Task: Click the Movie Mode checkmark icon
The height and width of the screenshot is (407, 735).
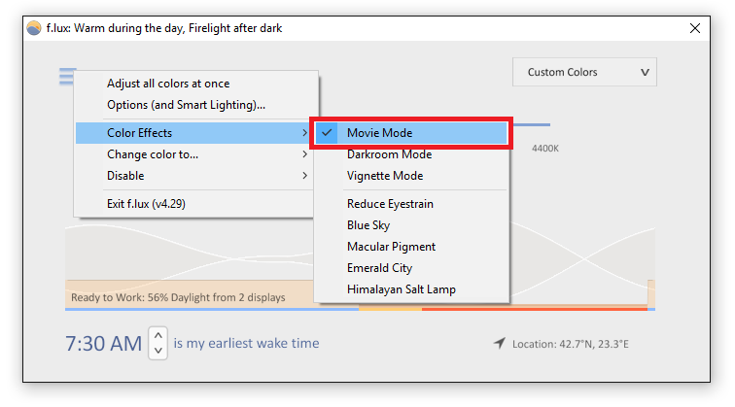Action: 327,132
